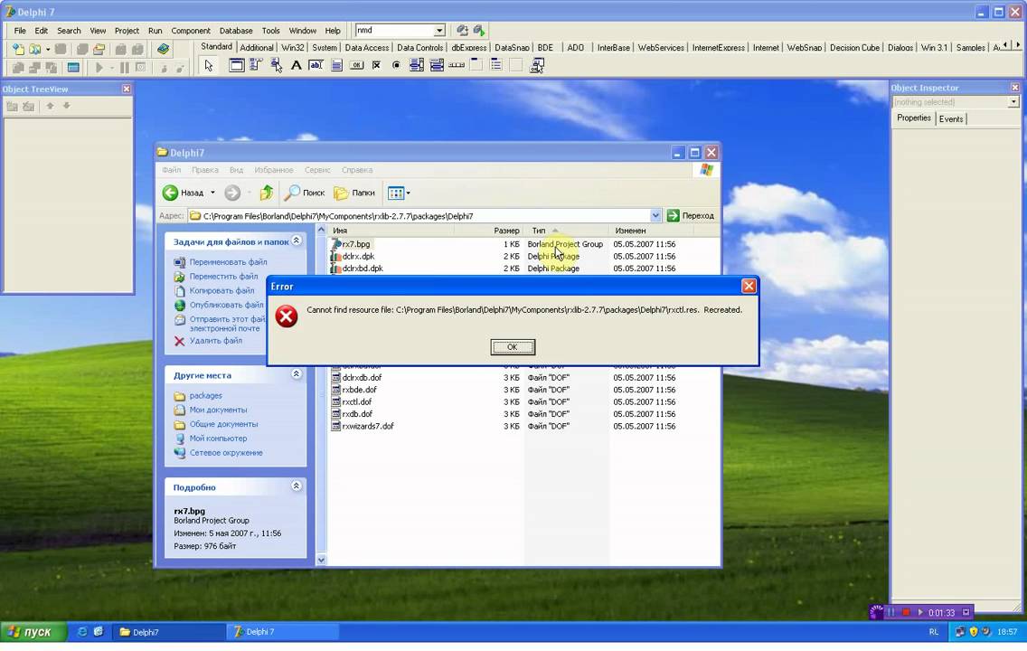The image size is (1027, 651).
Task: Switch to the Additional palette tab
Action: pyautogui.click(x=256, y=48)
